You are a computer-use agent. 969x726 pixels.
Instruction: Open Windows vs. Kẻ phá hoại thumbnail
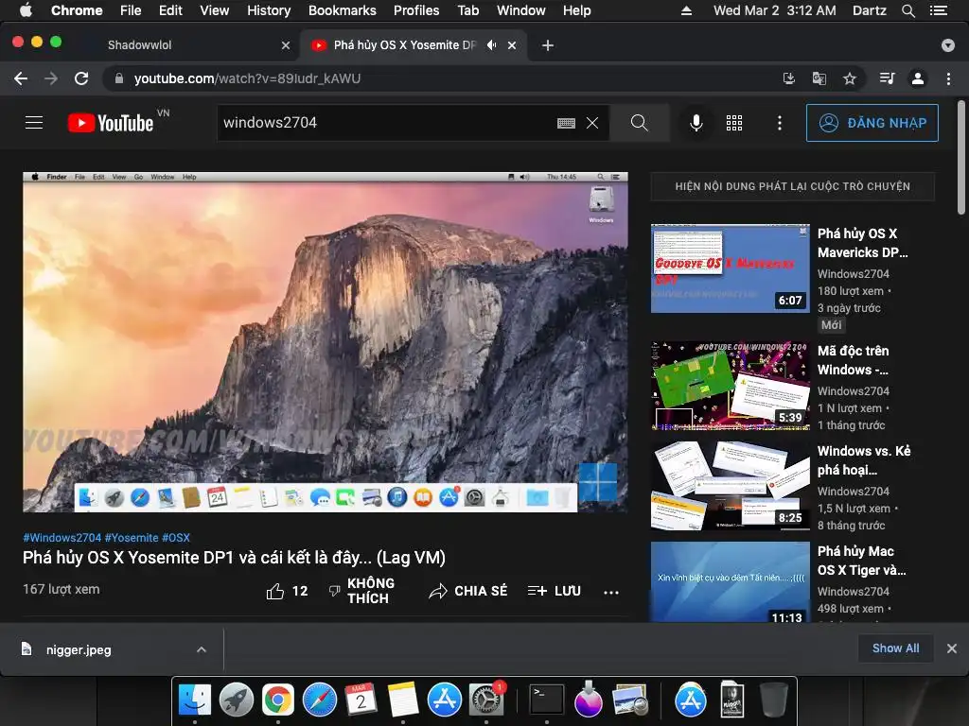(730, 486)
